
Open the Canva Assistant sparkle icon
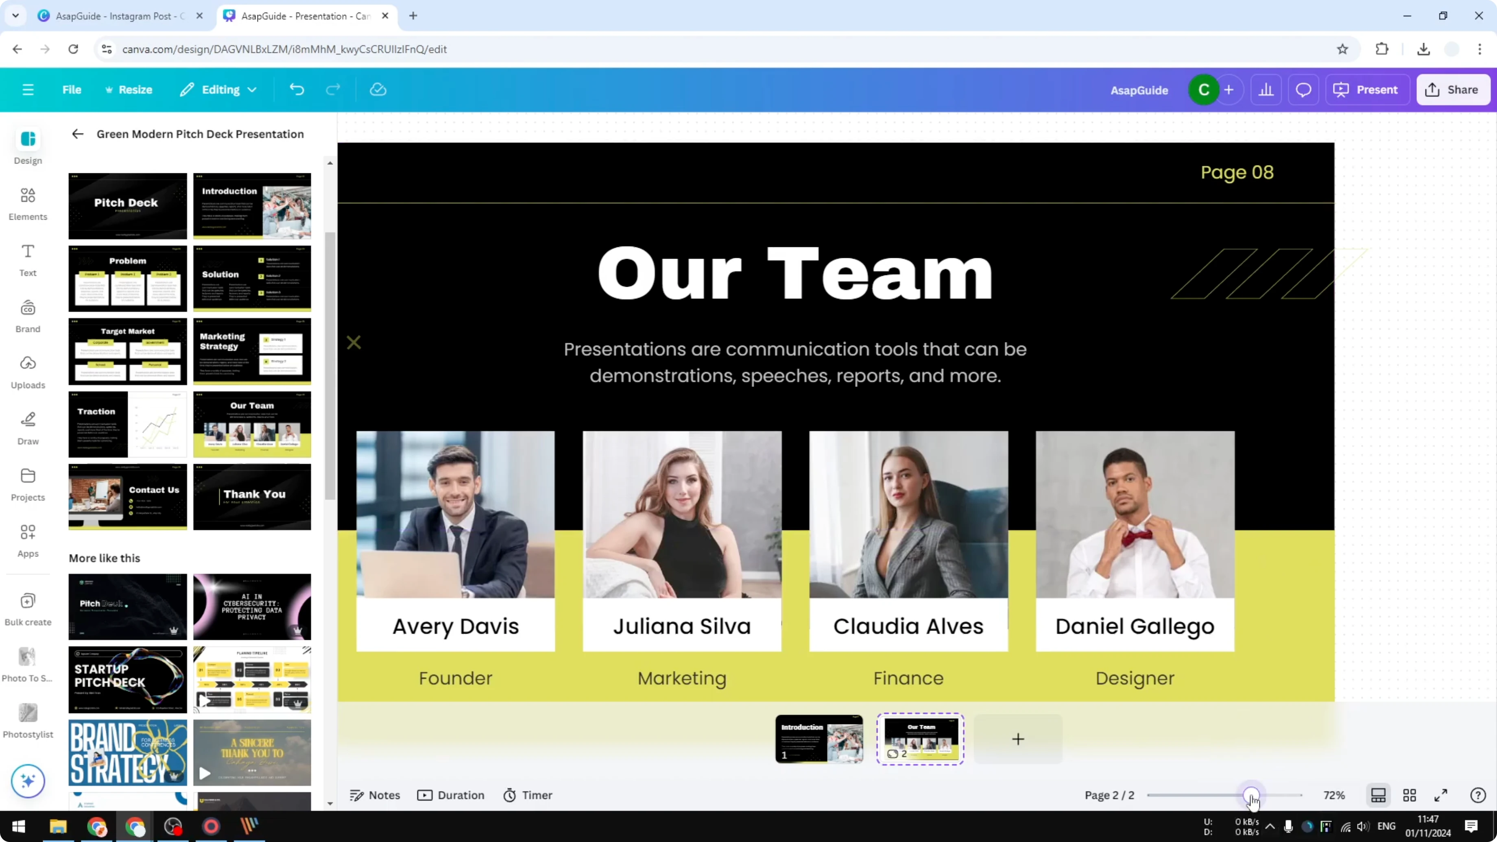[x=27, y=781]
